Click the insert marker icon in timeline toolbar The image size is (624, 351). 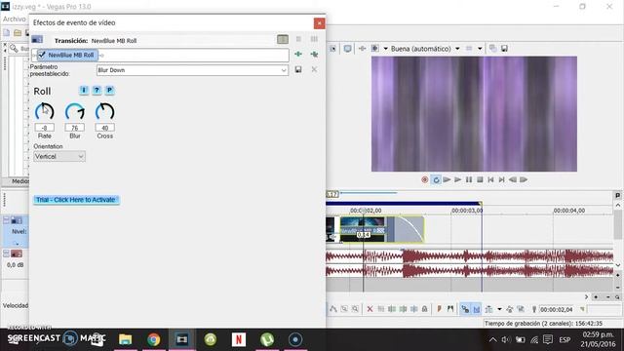tap(439, 309)
